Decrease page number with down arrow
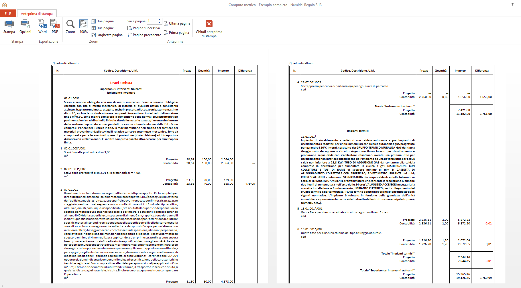 [160, 23]
